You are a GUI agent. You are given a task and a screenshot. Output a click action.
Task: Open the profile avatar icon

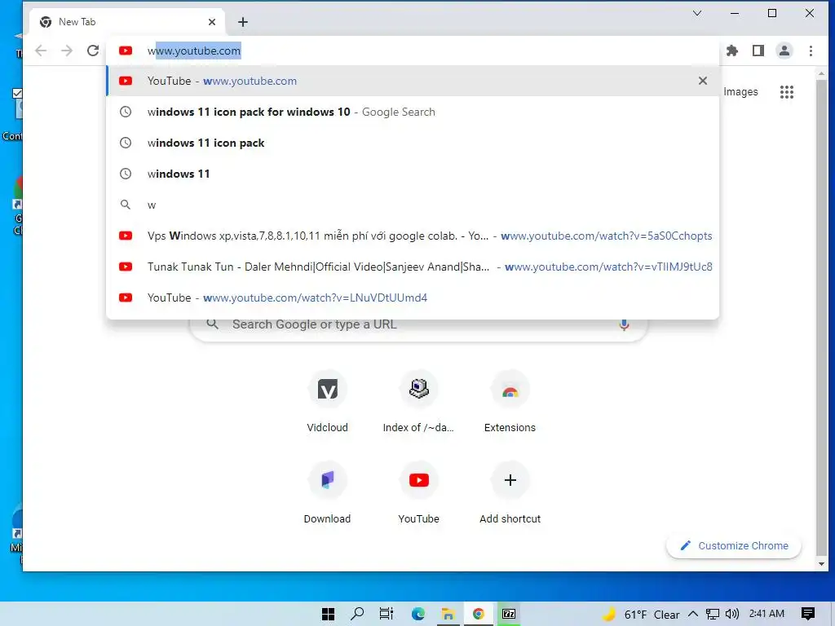pyautogui.click(x=784, y=51)
